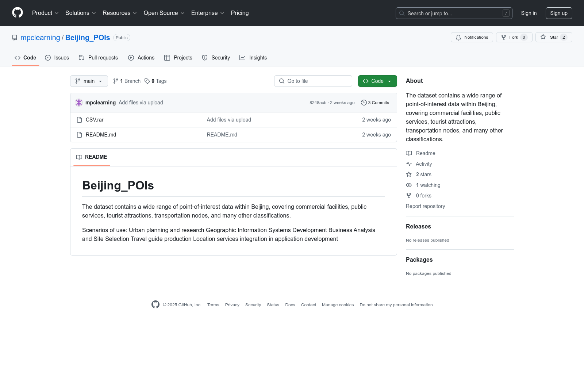Switch to the Insights tab
This screenshot has width=584, height=365.
[253, 58]
